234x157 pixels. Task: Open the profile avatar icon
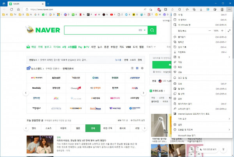click(222, 9)
